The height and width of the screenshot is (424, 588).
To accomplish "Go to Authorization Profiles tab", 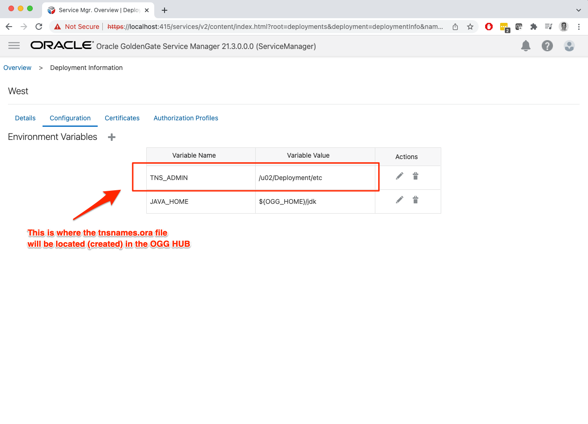I will pyautogui.click(x=186, y=118).
